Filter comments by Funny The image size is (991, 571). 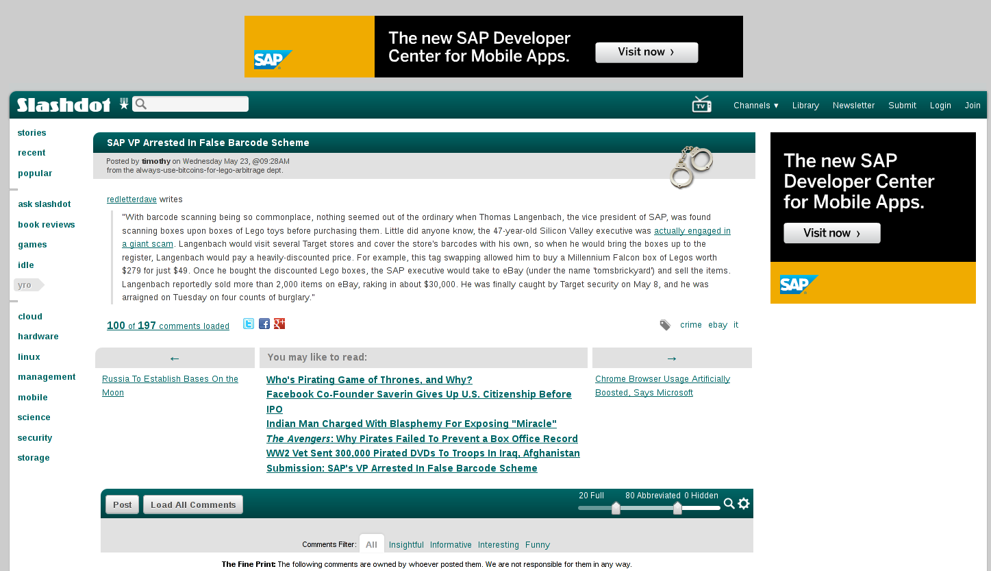point(538,545)
